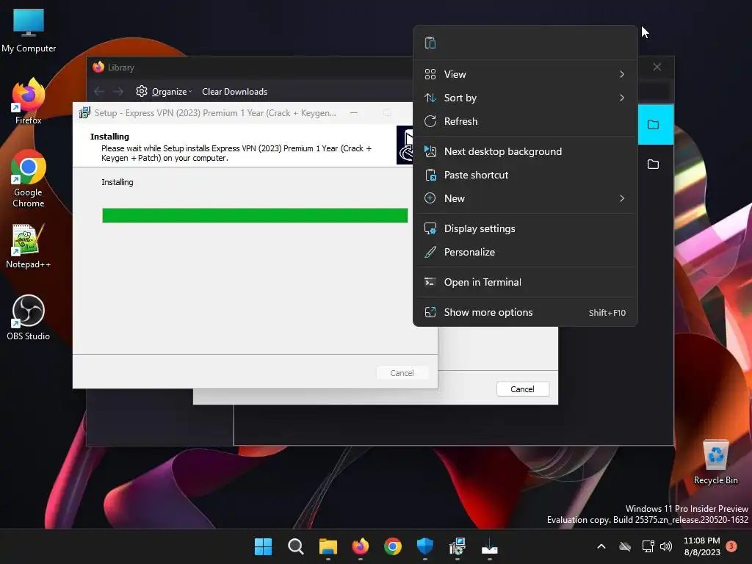Open the Sort by submenu
Image resolution: width=752 pixels, height=564 pixels.
tap(525, 98)
